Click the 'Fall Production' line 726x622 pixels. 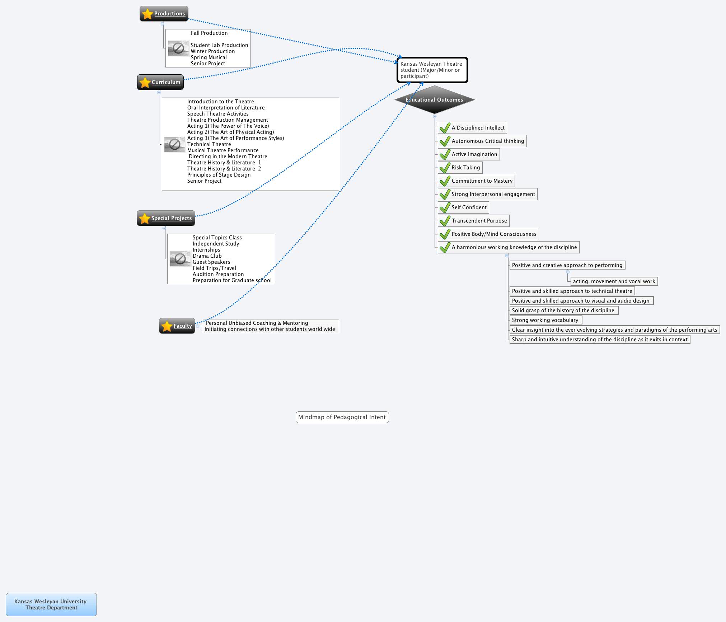tap(209, 33)
